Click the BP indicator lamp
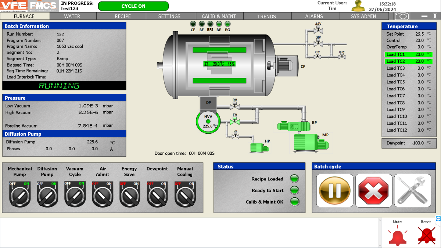The height and width of the screenshot is (248, 441). click(219, 24)
